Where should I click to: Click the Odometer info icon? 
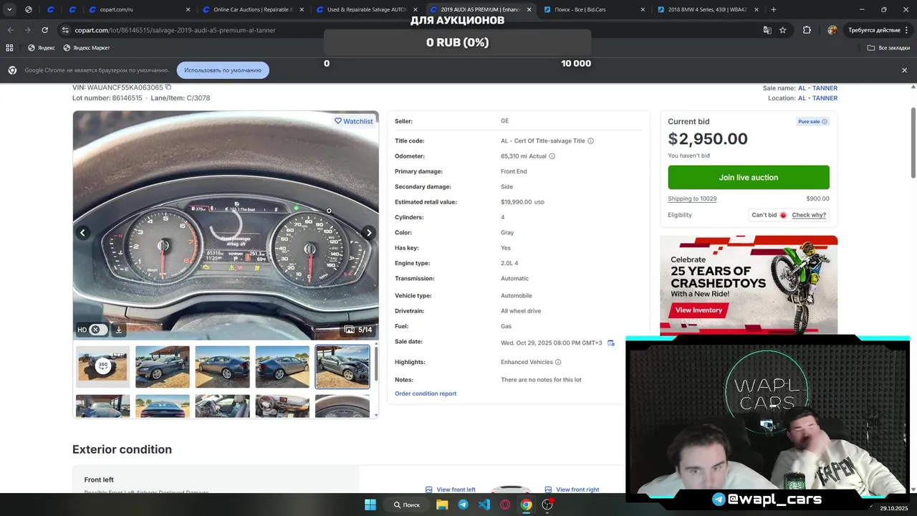point(552,156)
